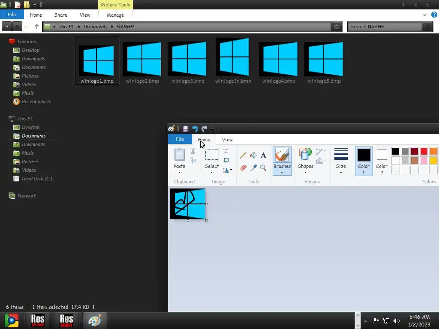
Task: Select the Pencil tool in Paint
Action: tap(243, 155)
